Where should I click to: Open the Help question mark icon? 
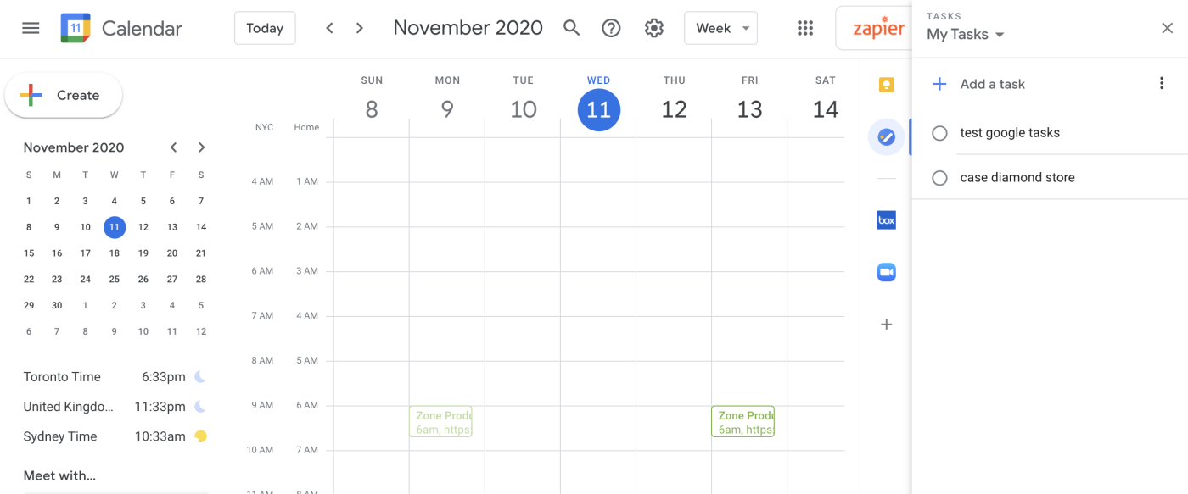pos(611,27)
